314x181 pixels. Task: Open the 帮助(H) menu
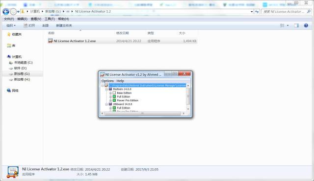point(63,19)
